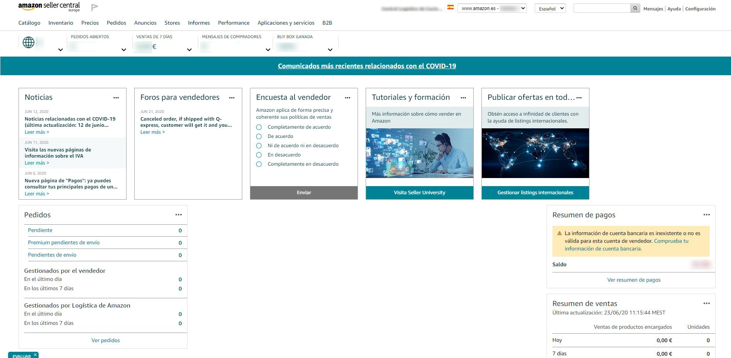Click the Enviar survey button

pyautogui.click(x=304, y=193)
